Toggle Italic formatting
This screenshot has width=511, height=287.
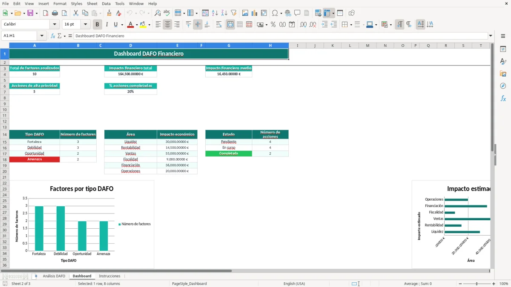(106, 25)
